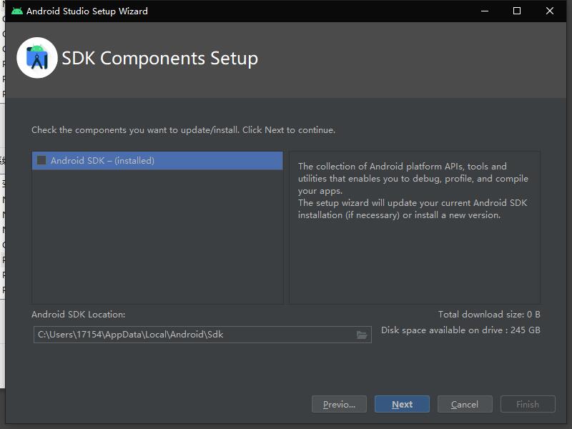Screen dimensions: 572x429
Task: Open folder browser for SDK location
Action: [362, 335]
